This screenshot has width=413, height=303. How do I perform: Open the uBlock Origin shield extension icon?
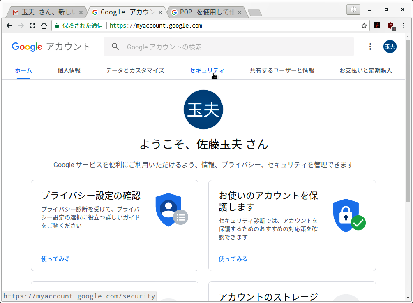pos(391,26)
